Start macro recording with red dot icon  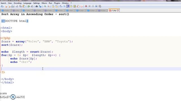[x=86, y=6]
